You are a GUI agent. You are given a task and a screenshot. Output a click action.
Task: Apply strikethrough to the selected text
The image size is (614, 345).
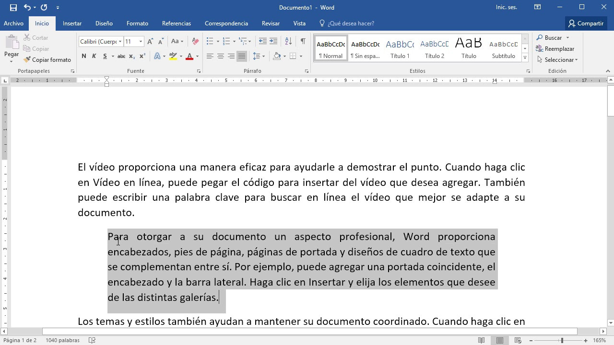(x=121, y=57)
